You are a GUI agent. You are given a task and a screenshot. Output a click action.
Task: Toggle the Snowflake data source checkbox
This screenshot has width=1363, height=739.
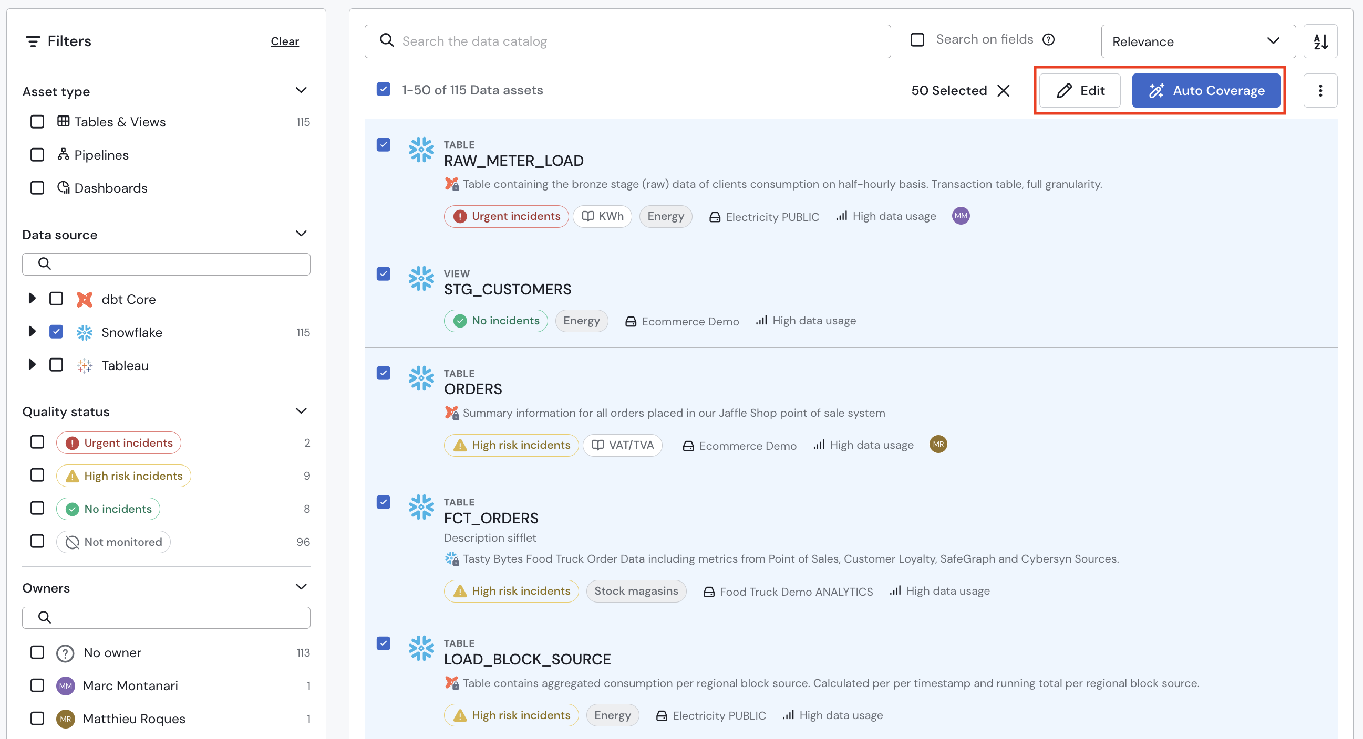[x=57, y=331]
